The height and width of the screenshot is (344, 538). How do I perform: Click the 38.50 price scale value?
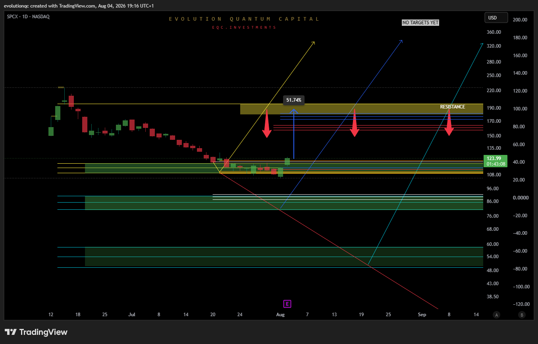(493, 297)
